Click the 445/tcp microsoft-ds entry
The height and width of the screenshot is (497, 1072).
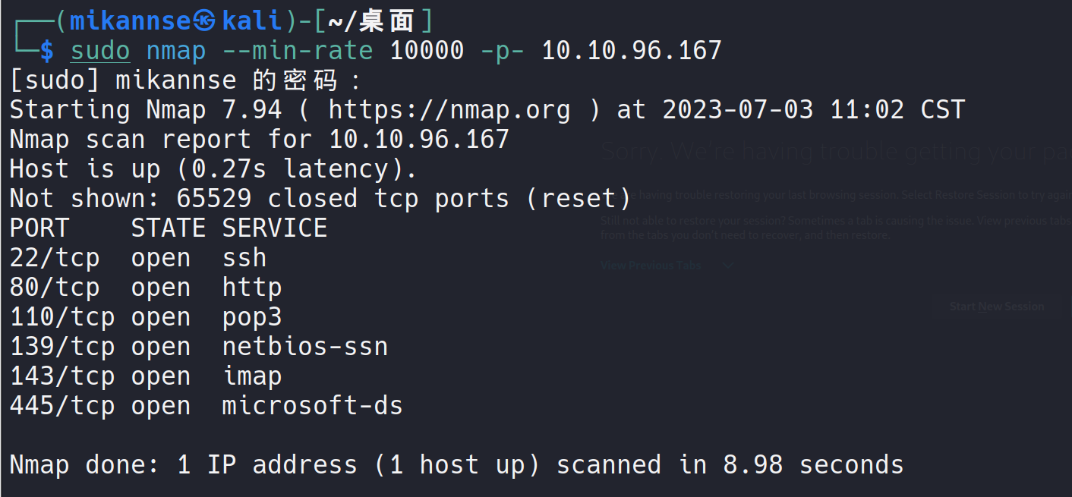[206, 406]
